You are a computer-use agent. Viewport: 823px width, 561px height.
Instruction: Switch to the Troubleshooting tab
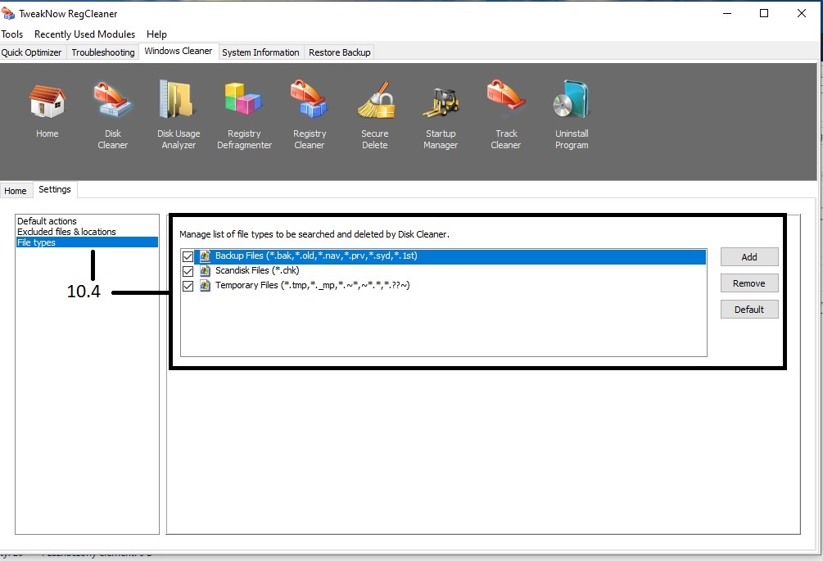(x=103, y=52)
